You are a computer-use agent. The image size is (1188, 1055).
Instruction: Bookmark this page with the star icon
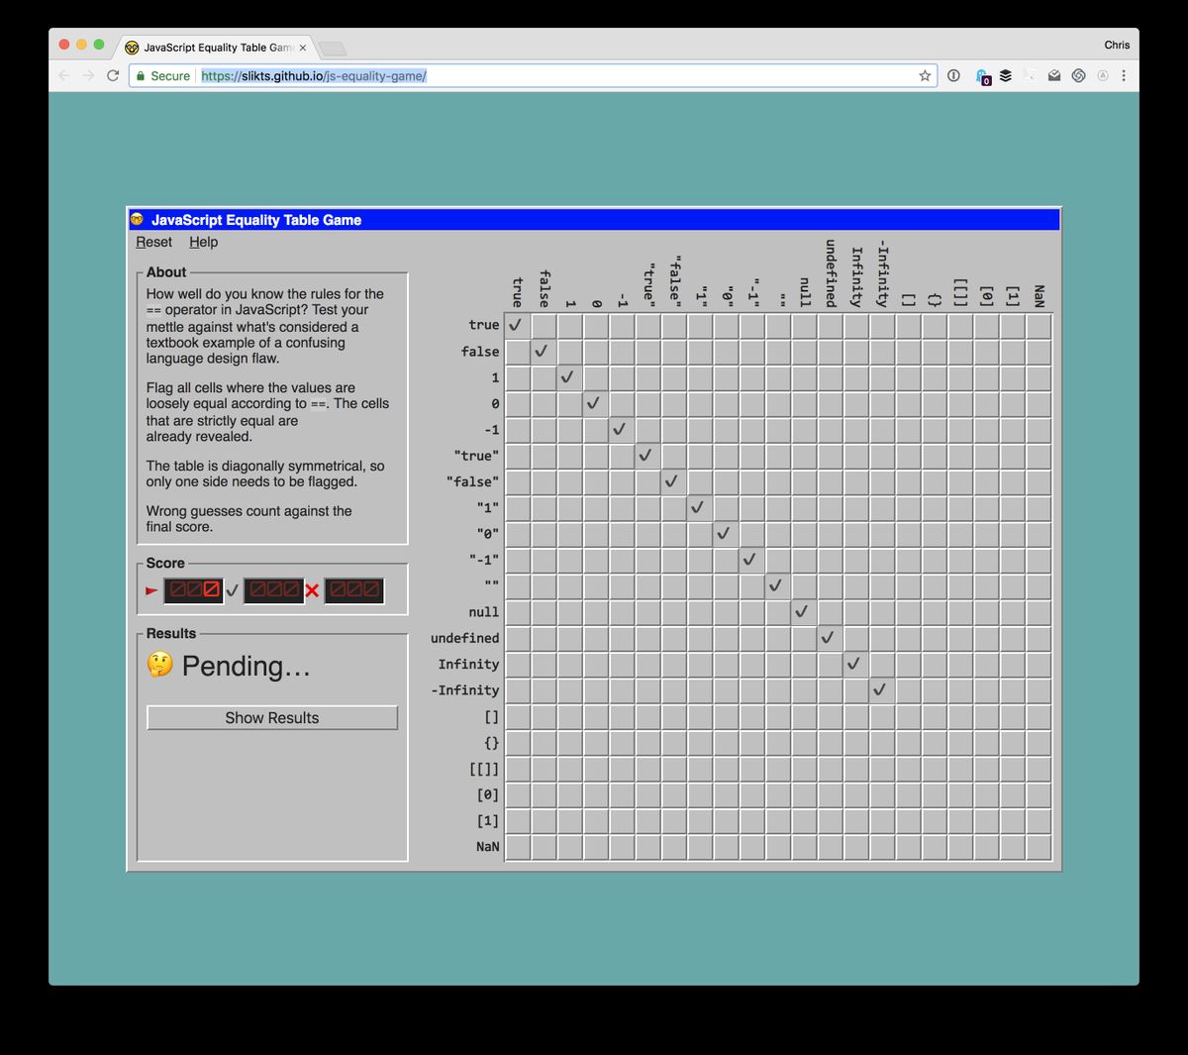(x=925, y=76)
